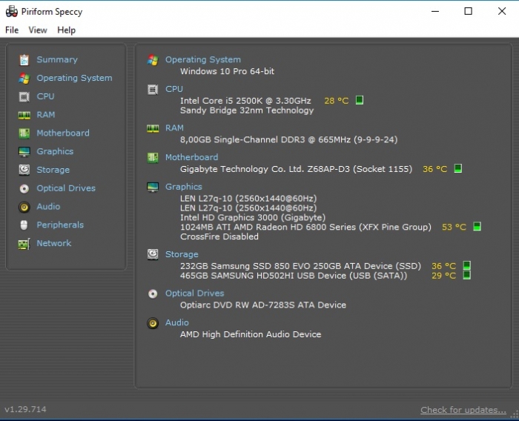Click the 'Optiarc DVD RW AD-7283S' line
The height and width of the screenshot is (421, 519).
click(262, 305)
